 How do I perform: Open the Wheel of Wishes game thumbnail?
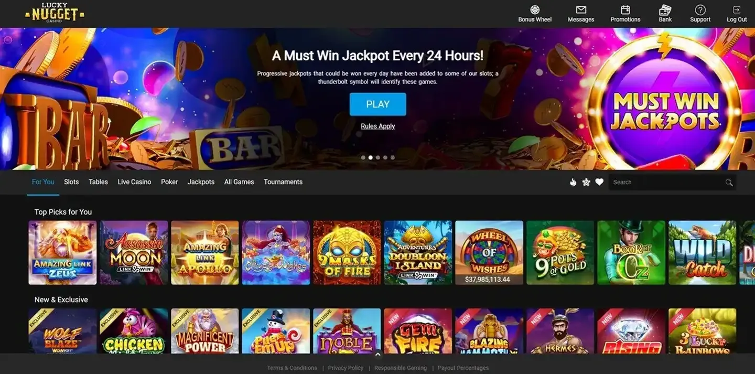489,252
